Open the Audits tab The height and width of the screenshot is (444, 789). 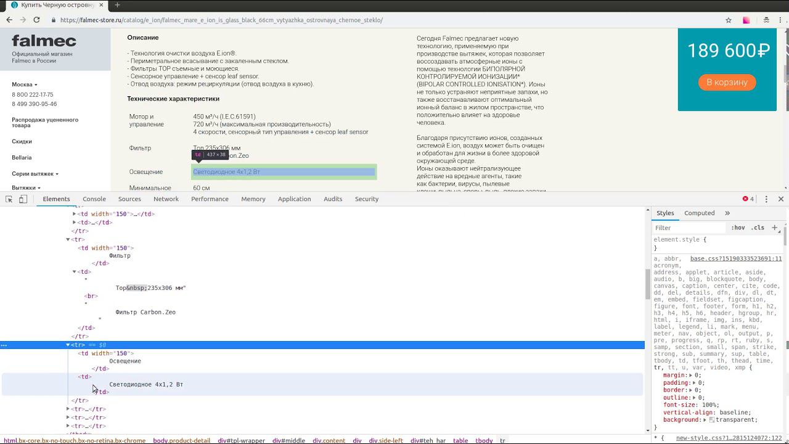[333, 199]
